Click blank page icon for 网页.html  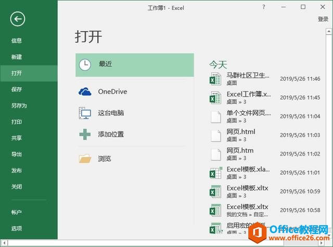215,135
